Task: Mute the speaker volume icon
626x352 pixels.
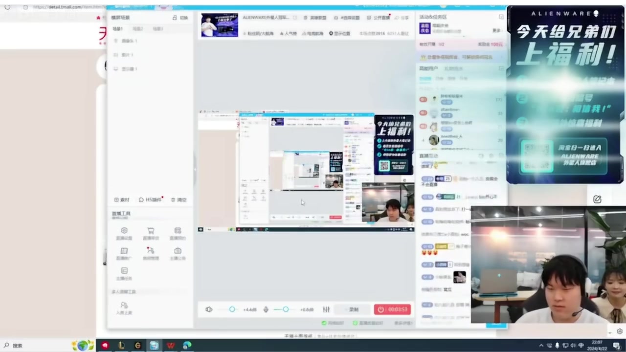Action: [x=209, y=309]
